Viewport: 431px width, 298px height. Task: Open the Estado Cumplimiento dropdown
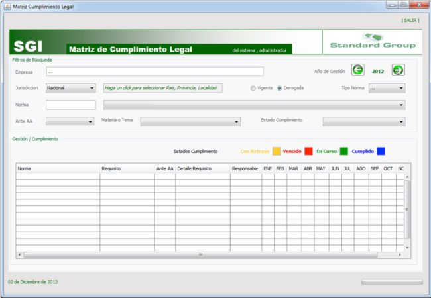[x=363, y=122]
